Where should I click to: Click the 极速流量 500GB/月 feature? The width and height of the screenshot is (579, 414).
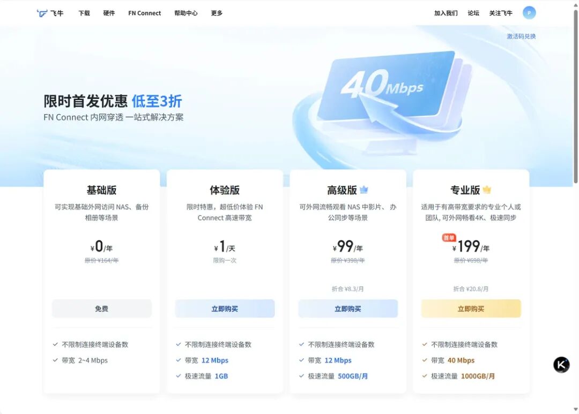click(x=338, y=376)
